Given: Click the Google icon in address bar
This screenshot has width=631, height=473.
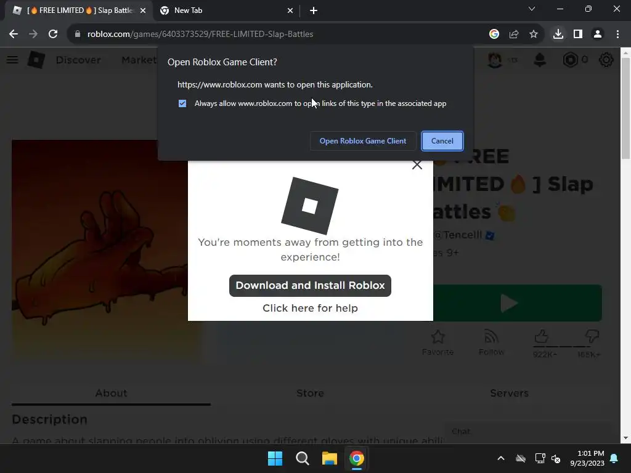Looking at the screenshot, I should click(494, 34).
